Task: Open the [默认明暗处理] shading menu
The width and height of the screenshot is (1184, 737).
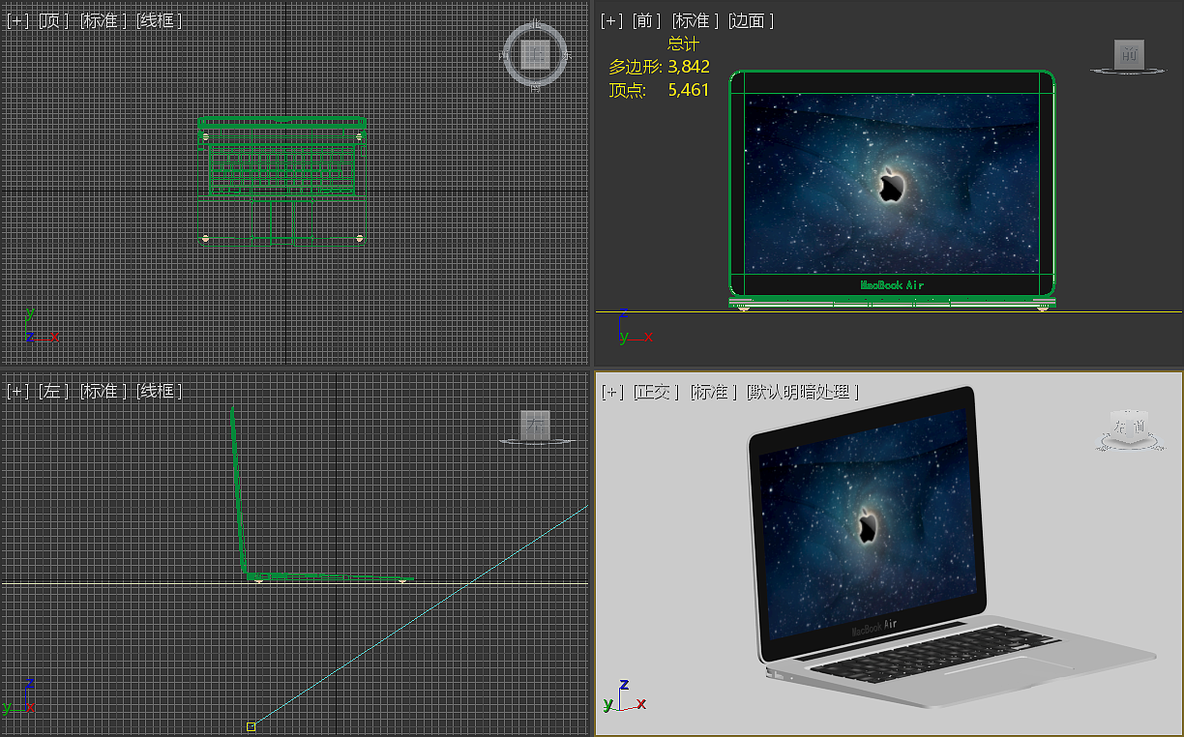Action: (x=803, y=392)
